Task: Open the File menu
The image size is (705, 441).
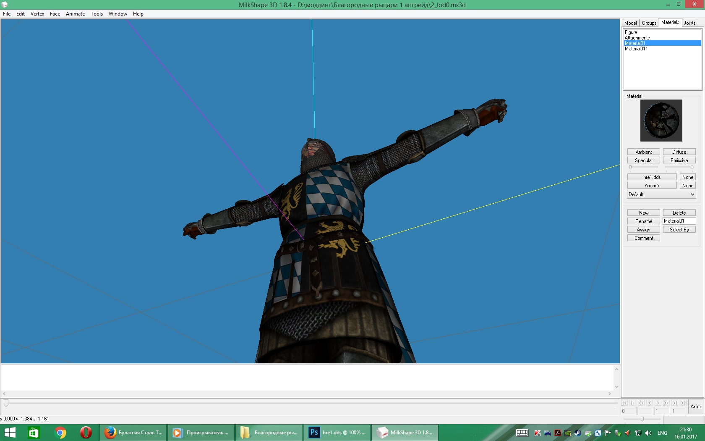Action: pos(7,14)
